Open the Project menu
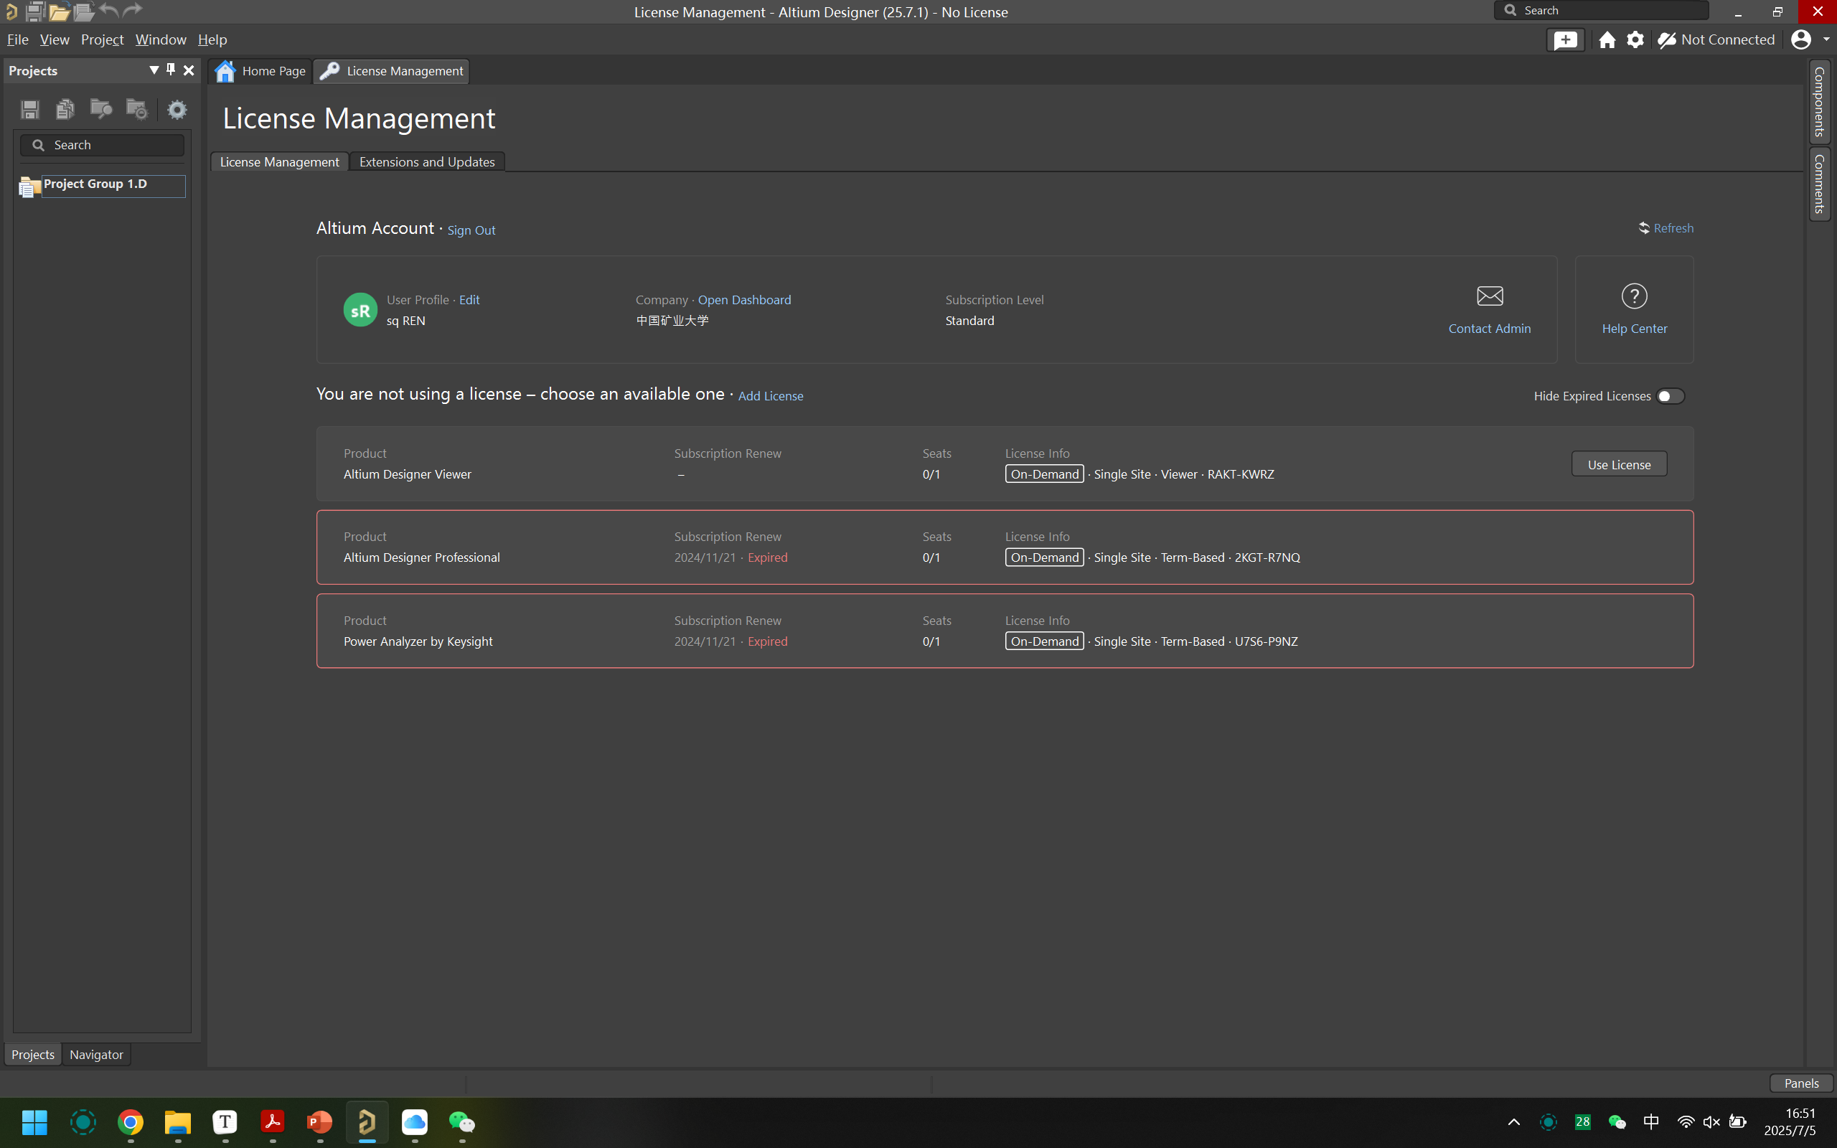 click(x=103, y=39)
